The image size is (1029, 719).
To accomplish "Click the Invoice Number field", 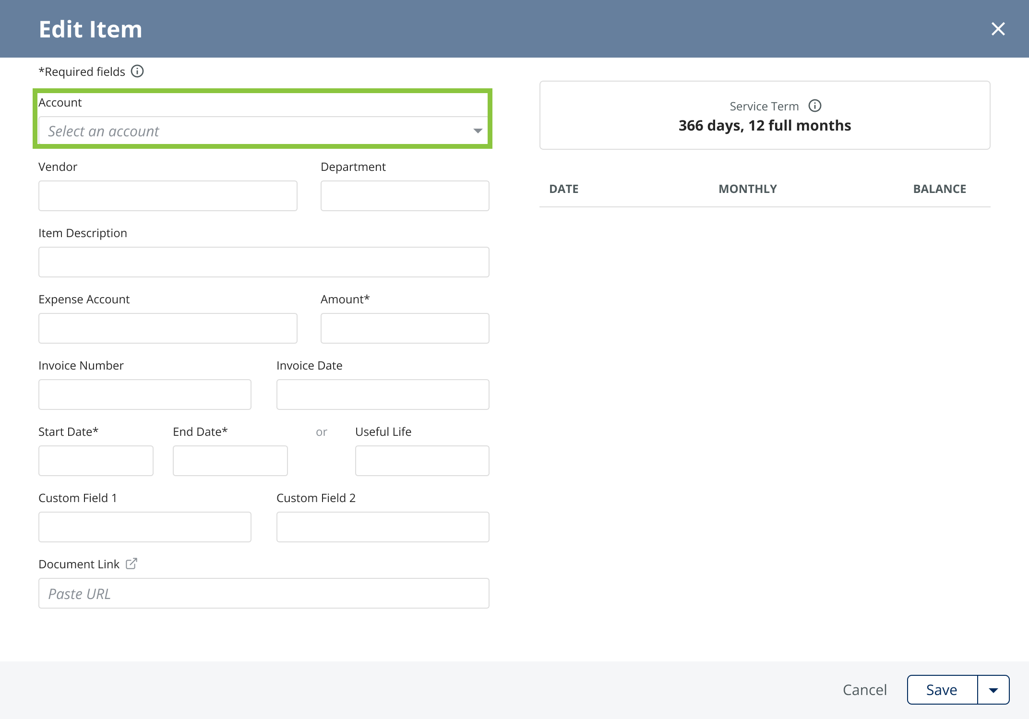I will (145, 395).
